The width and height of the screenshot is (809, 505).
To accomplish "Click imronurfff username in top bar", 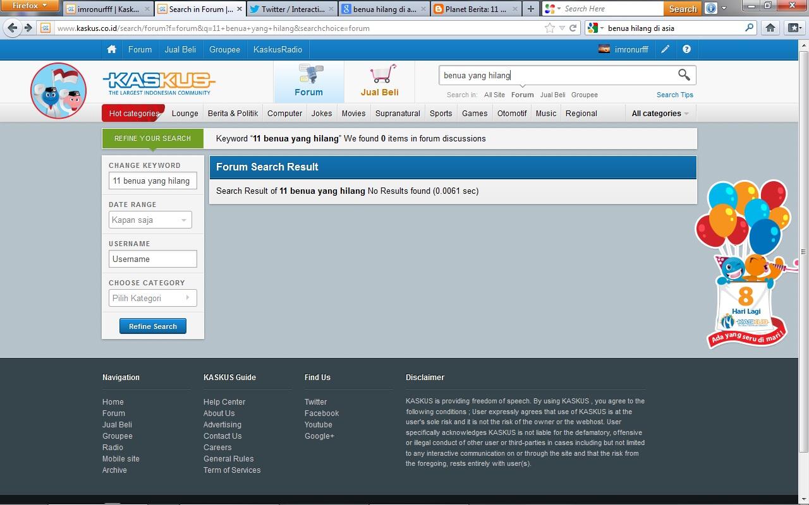I will tap(631, 49).
